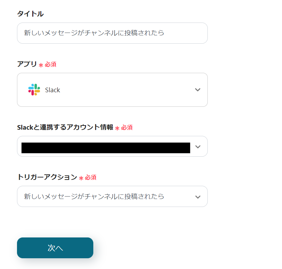This screenshot has width=282, height=269.
Task: Expand the アプリ dropdown chevron arrow
Action: (198, 90)
